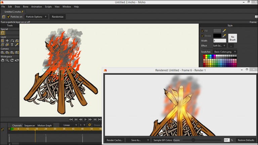The image size is (258, 145).
Task: Toggle the Particles on checkbox
Action: tap(9, 17)
